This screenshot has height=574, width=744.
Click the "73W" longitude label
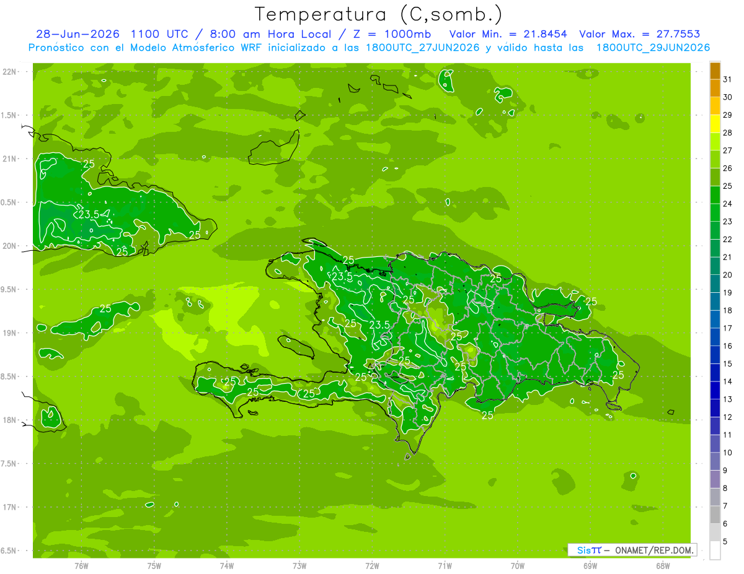(299, 566)
